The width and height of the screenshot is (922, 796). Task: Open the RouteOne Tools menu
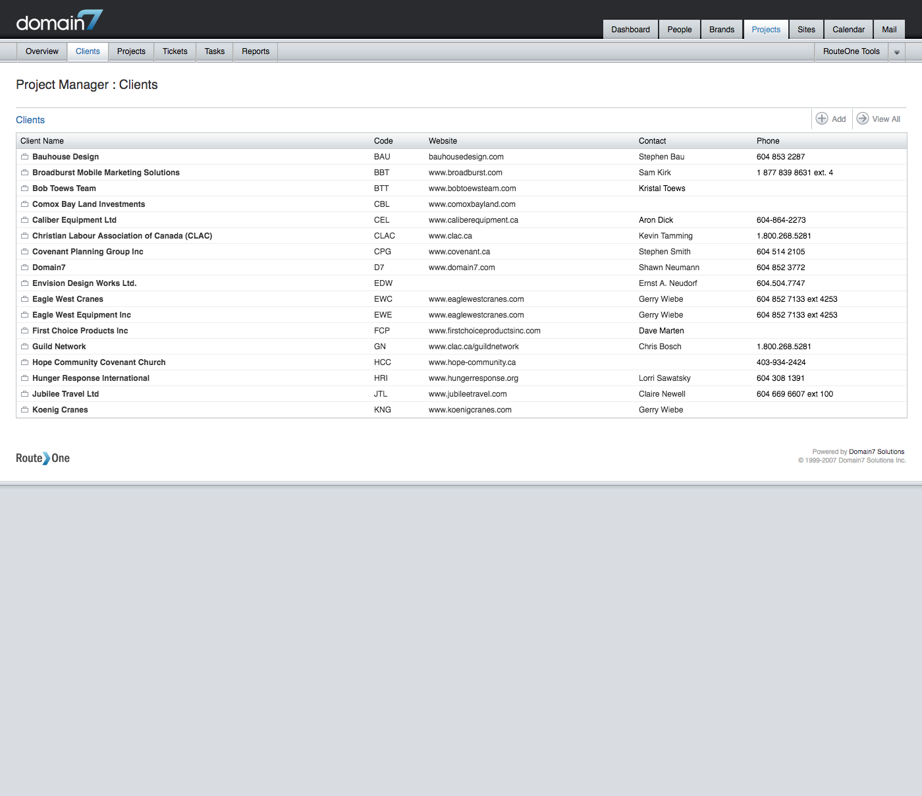click(x=851, y=51)
